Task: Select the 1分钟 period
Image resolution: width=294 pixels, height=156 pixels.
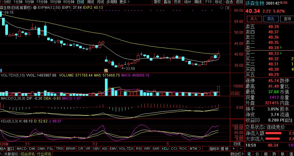Action: [x=18, y=2]
